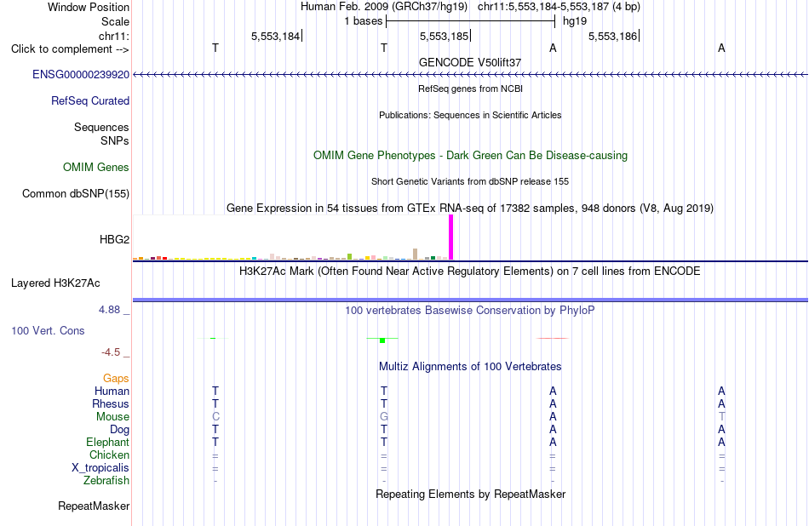Click the hg19 label beside scale bar

coord(575,21)
